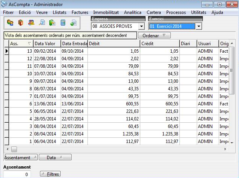Open the Empresa dropdown arrow
Screen dimensions: 239x178
(141, 26)
